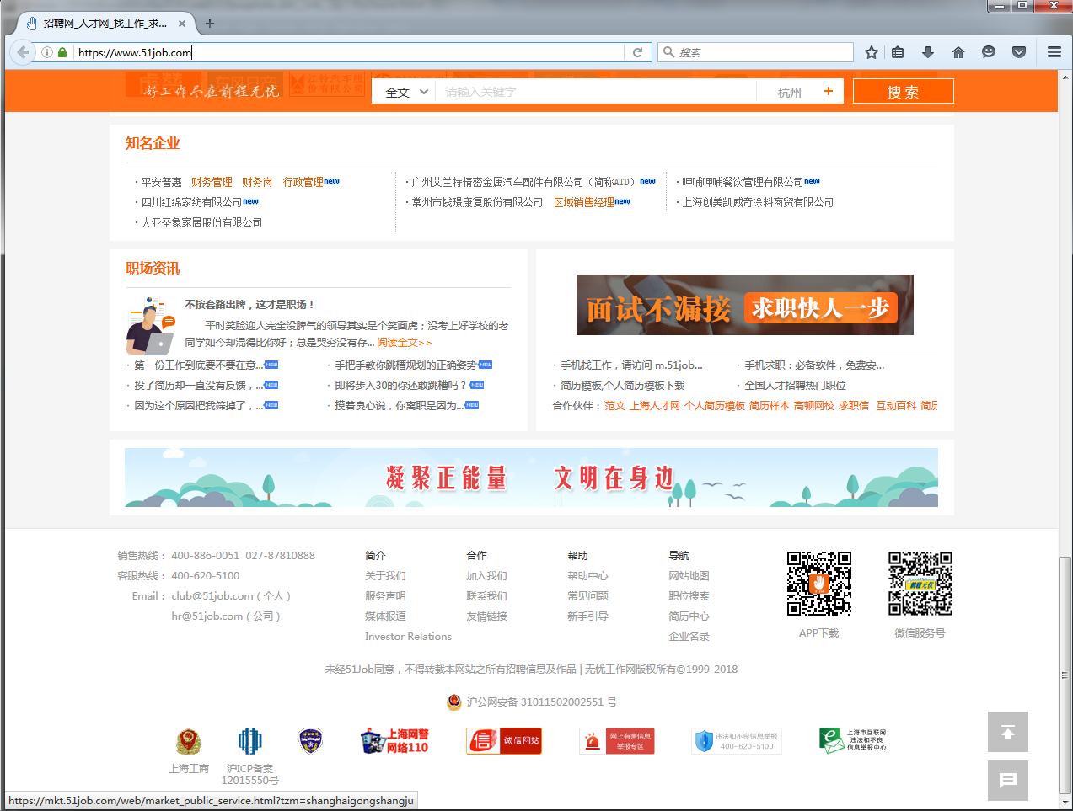The width and height of the screenshot is (1073, 811).
Task: Open the Investor Relations footer link
Action: point(408,637)
